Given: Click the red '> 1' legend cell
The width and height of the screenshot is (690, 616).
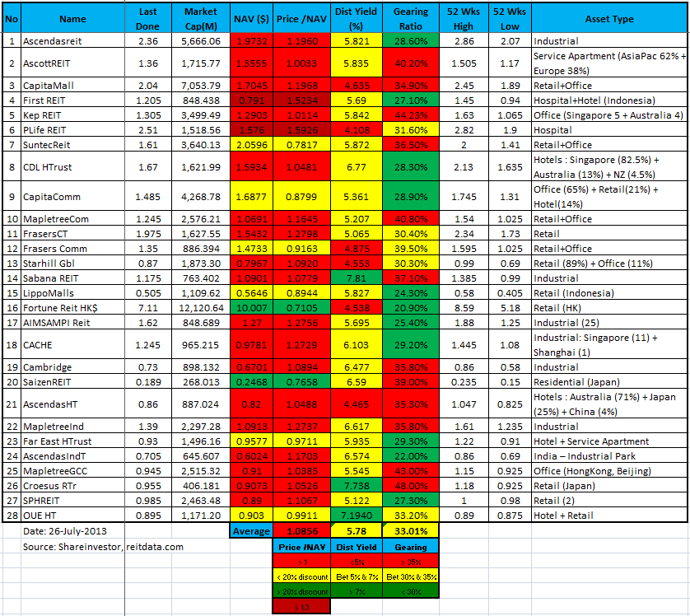Looking at the screenshot, I should pos(301,562).
